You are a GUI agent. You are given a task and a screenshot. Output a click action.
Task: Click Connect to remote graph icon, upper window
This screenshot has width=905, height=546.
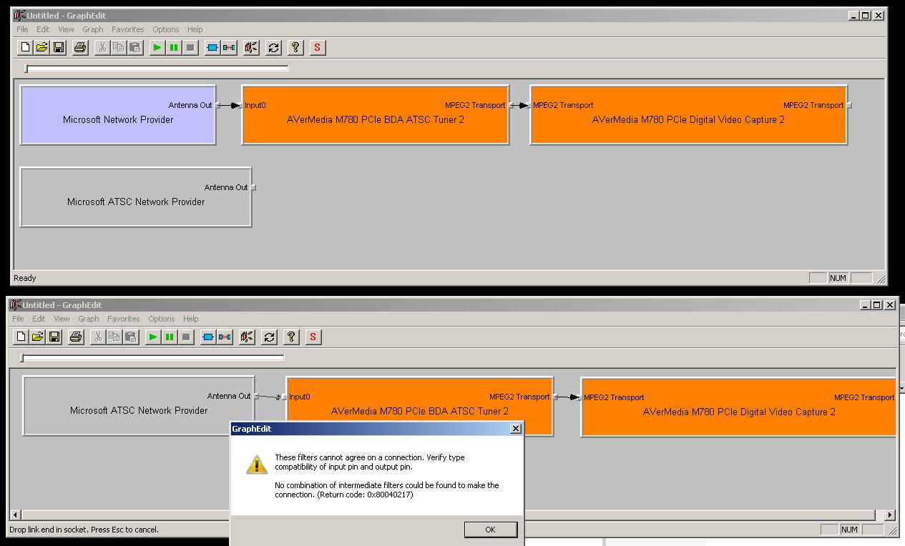tap(229, 48)
